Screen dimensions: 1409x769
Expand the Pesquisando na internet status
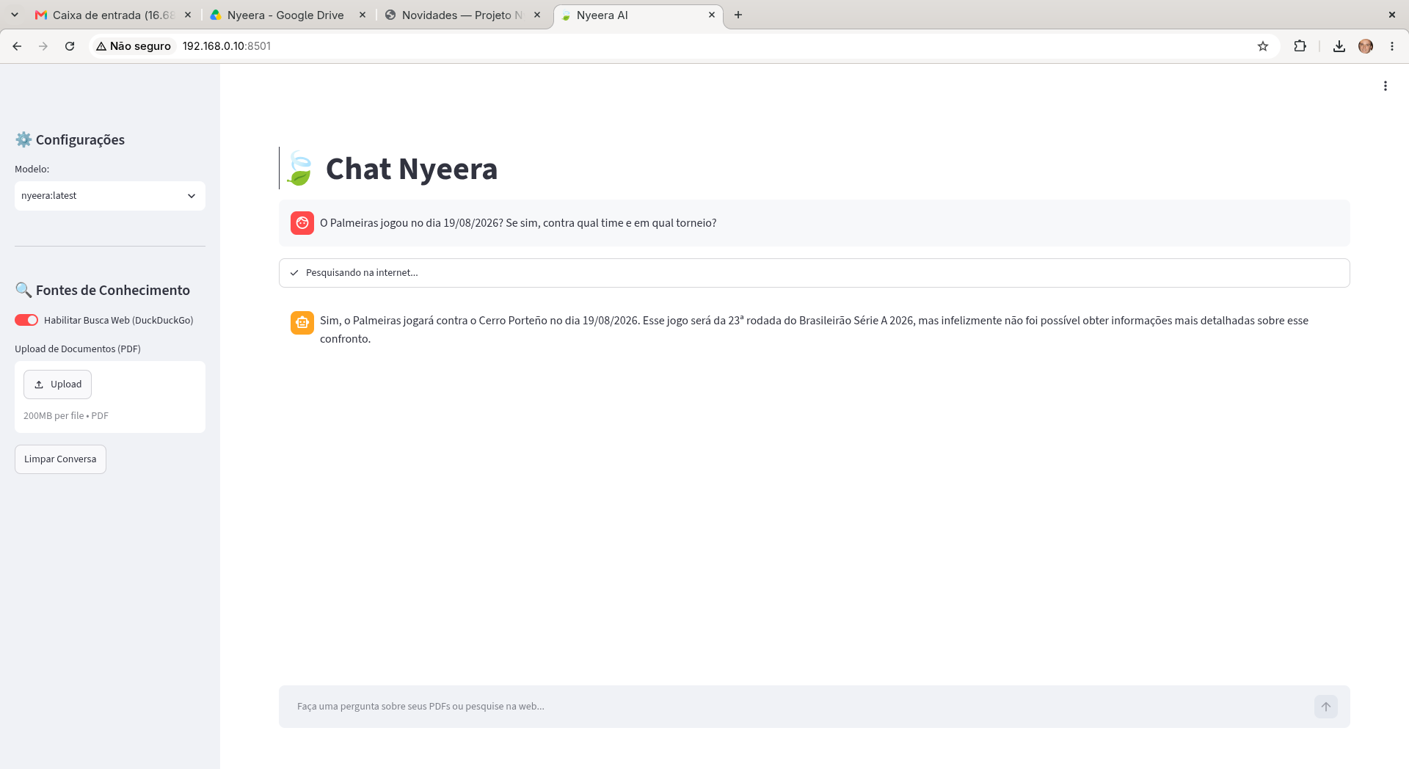click(x=815, y=273)
